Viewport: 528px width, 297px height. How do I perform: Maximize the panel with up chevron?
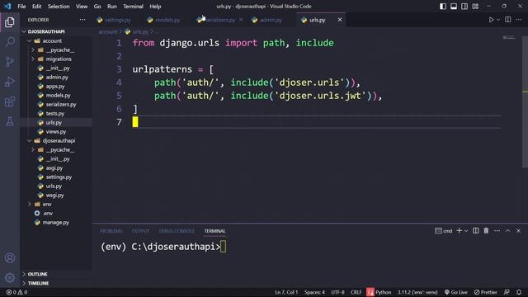[x=508, y=231]
